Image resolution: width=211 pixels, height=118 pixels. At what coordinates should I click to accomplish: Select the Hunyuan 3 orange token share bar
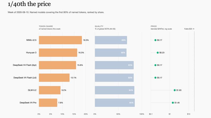pos(58,53)
